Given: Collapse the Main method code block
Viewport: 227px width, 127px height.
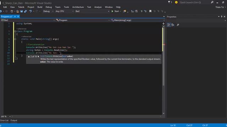Looking at the screenshot, I should coord(15,39).
